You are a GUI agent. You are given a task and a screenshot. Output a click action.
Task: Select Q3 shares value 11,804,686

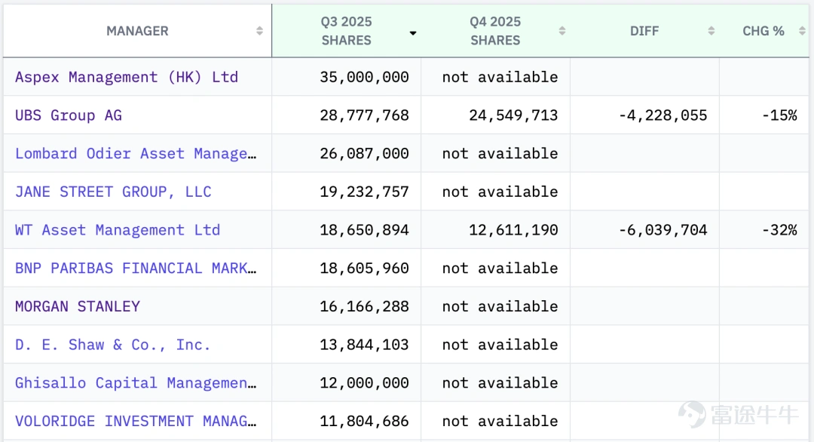point(365,421)
